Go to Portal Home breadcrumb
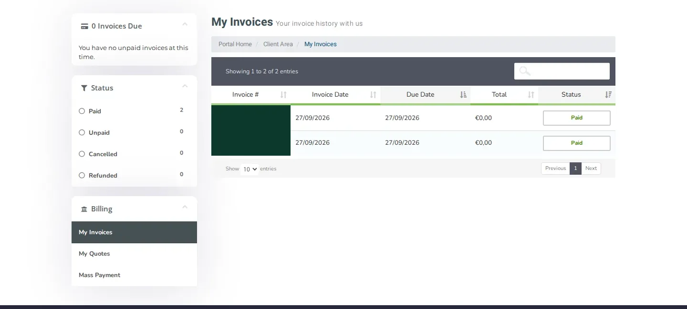Viewport: 687px width, 309px height. coord(235,44)
